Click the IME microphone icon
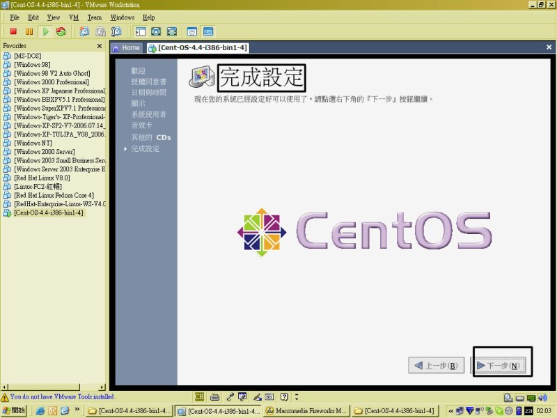 click(230, 396)
